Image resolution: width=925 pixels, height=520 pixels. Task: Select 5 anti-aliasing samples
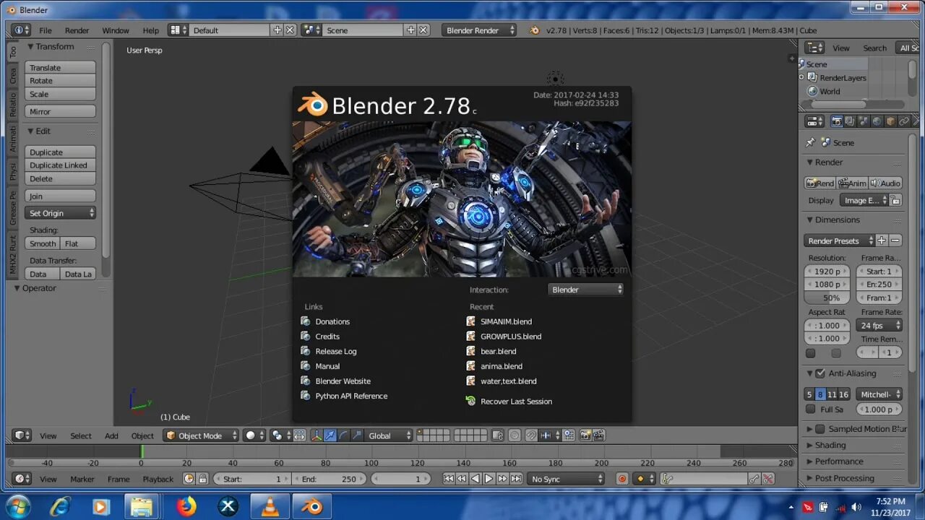809,394
